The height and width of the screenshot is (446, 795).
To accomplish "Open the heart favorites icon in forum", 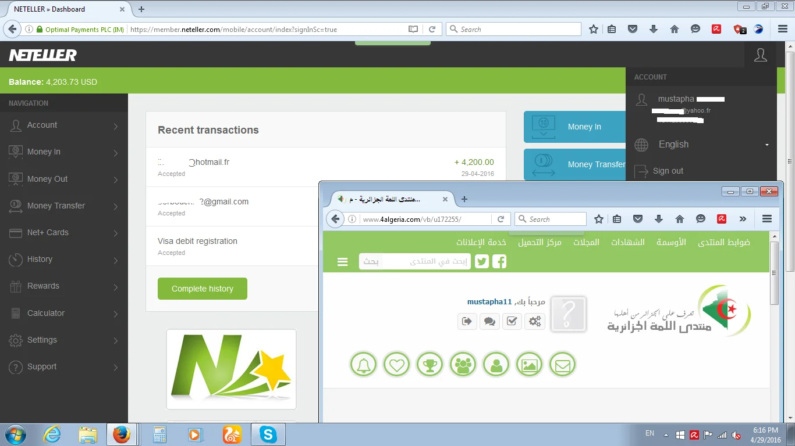I will click(x=397, y=365).
